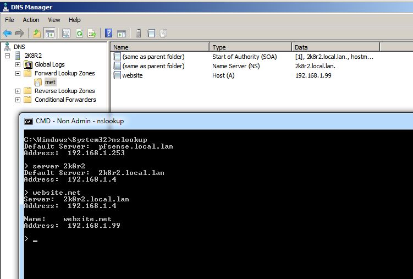
Task: Collapse the 2K8R2 server node
Action: [8, 56]
